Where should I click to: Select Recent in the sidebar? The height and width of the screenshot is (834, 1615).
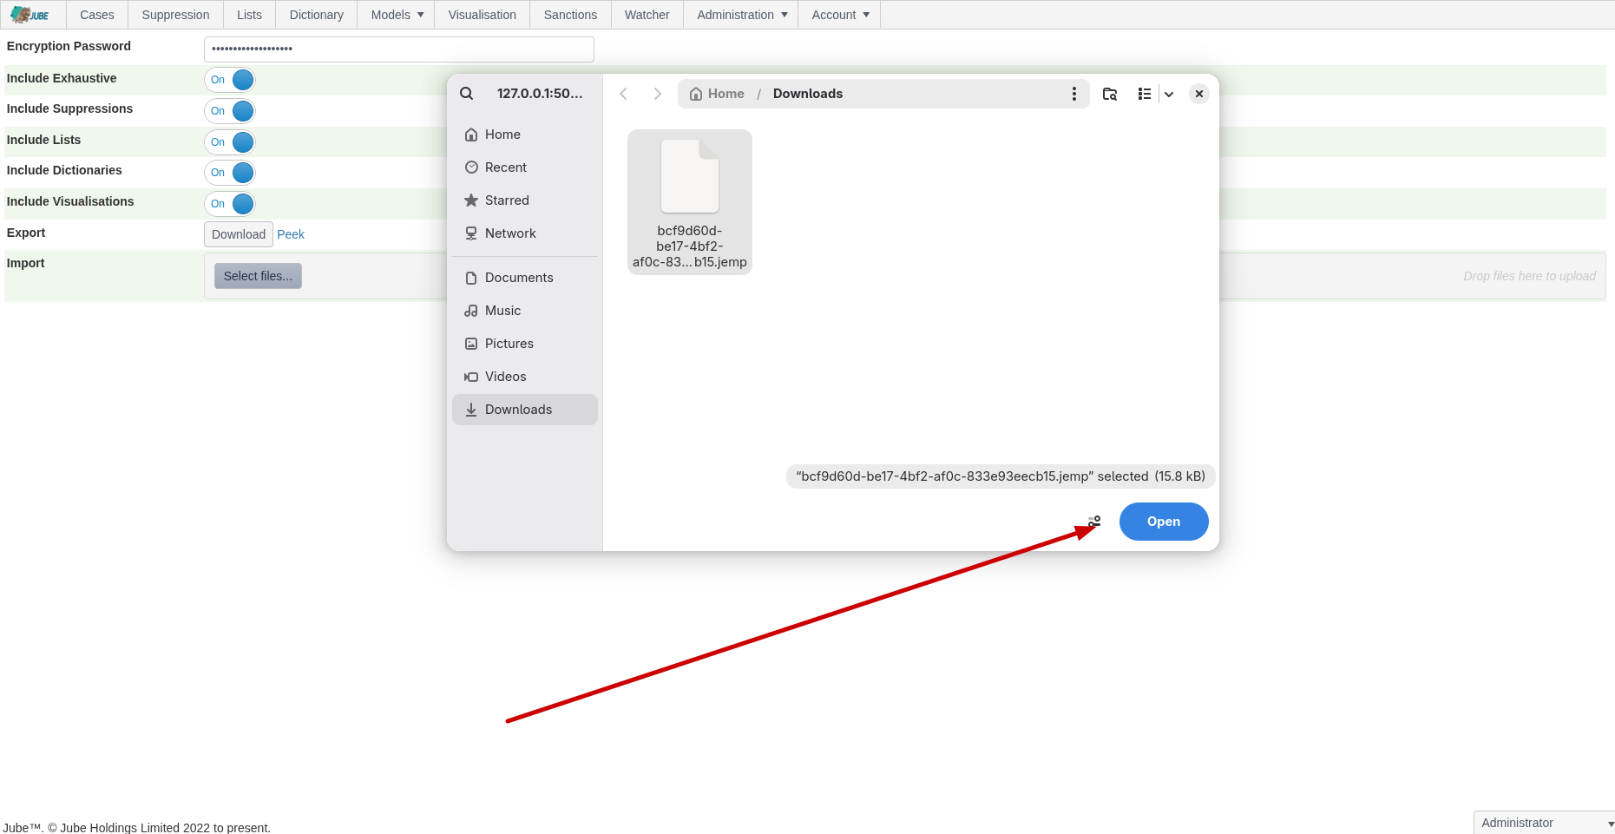pos(525,167)
